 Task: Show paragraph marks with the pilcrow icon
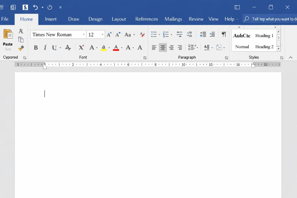point(224,34)
